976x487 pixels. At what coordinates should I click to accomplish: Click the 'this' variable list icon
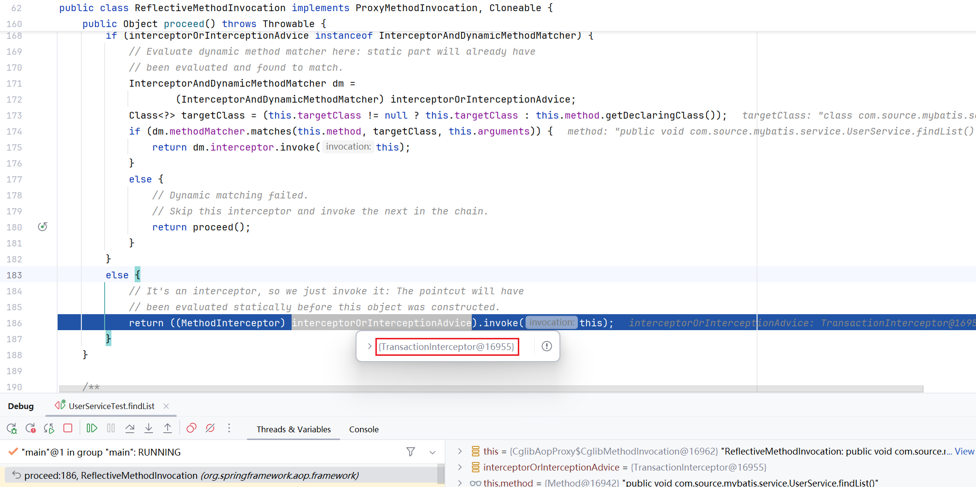click(476, 451)
